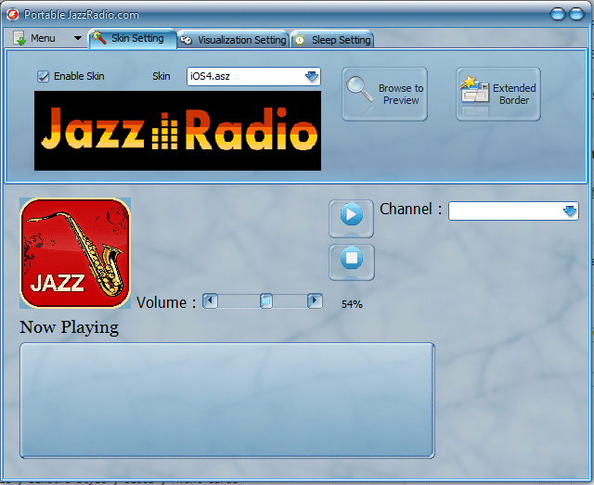This screenshot has height=485, width=594.
Task: Open the Sleep Setting tab
Action: [x=332, y=40]
